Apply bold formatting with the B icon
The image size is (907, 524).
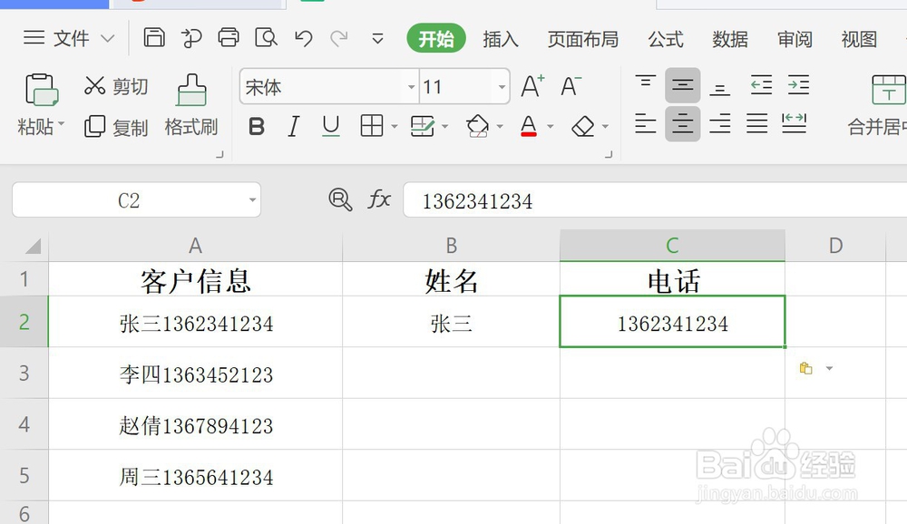(x=257, y=127)
